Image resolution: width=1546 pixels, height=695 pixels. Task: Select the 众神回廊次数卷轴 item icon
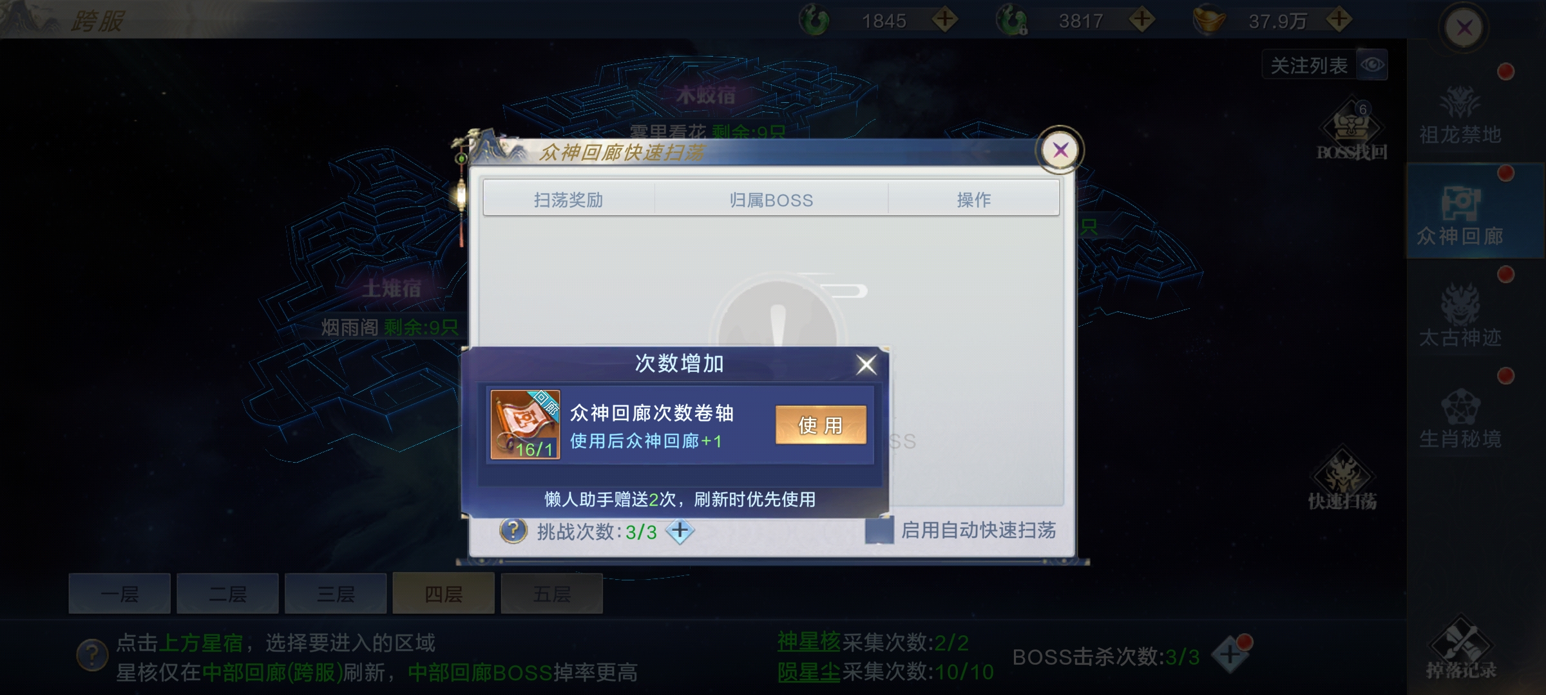pyautogui.click(x=525, y=425)
